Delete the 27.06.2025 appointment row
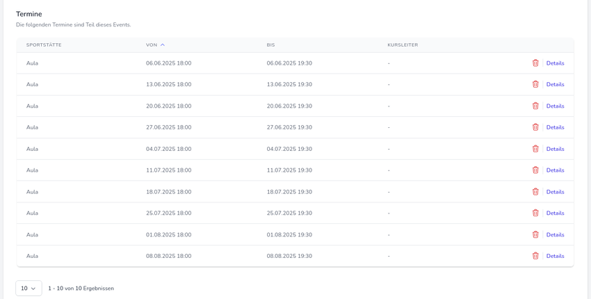Screen dimensions: 591x299 pyautogui.click(x=535, y=127)
